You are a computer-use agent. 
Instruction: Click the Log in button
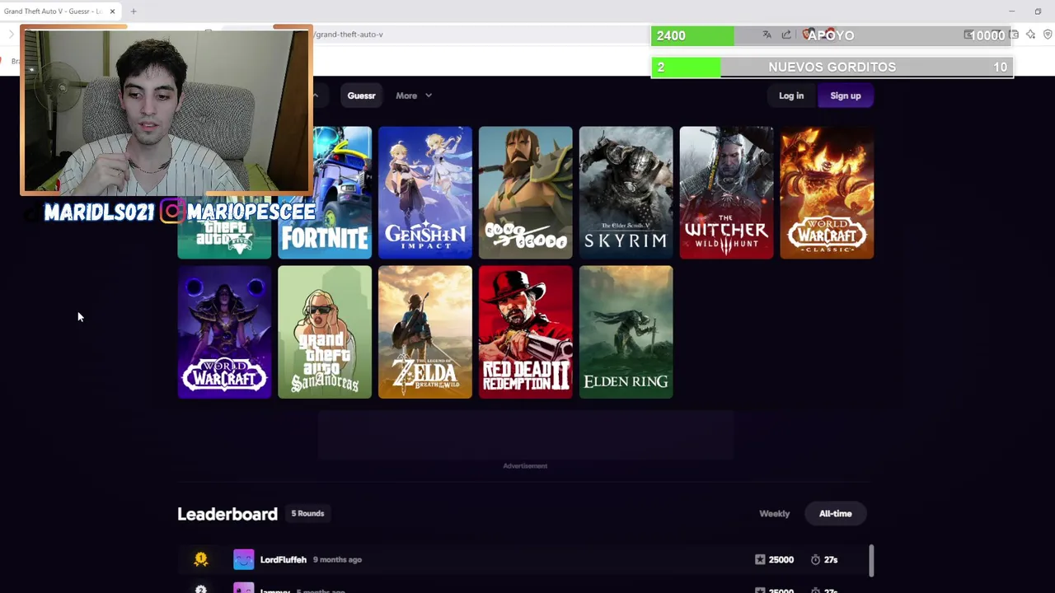[791, 96]
